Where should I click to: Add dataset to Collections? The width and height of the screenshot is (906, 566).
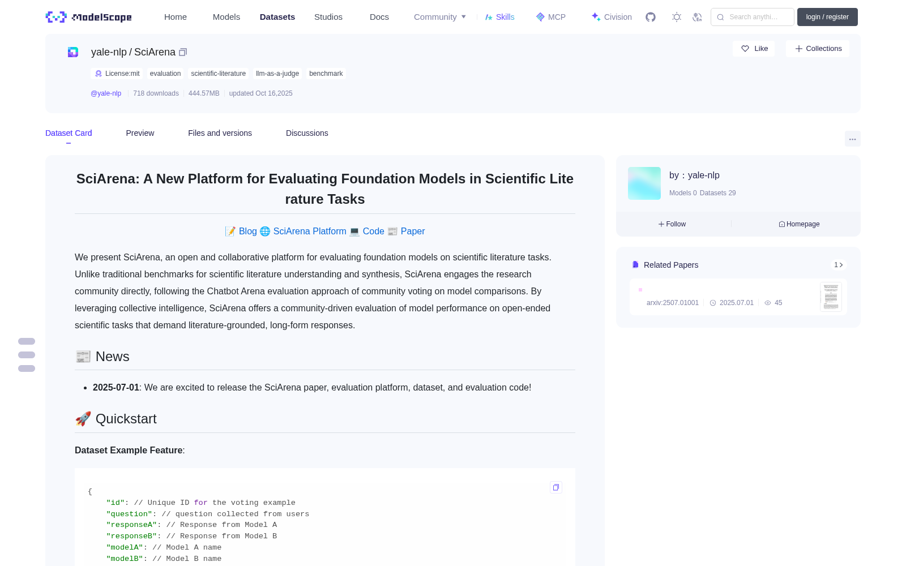pyautogui.click(x=818, y=49)
